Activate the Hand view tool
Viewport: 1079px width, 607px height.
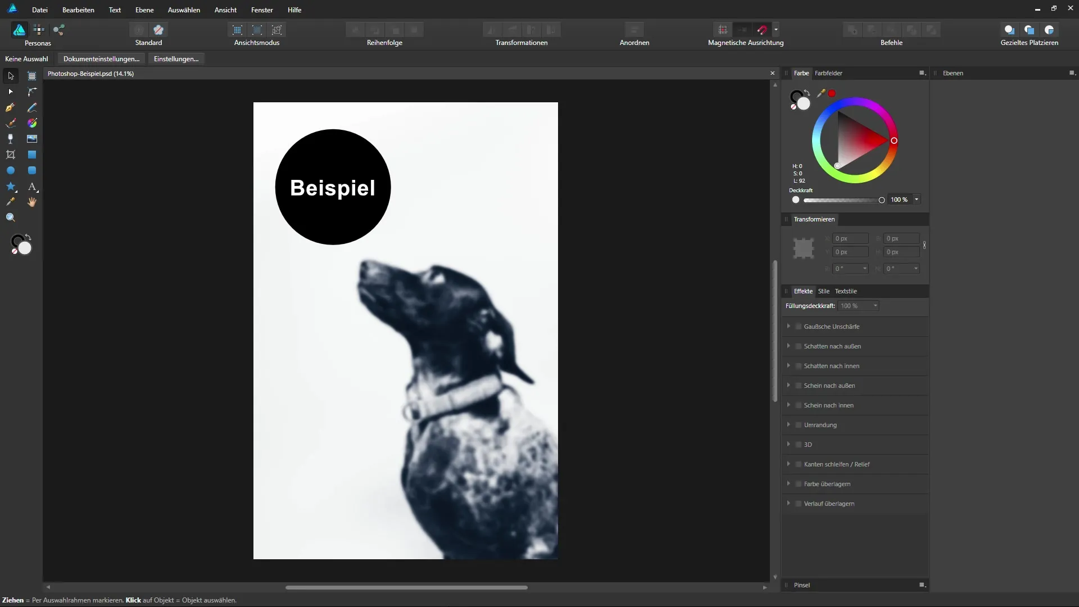pyautogui.click(x=32, y=202)
